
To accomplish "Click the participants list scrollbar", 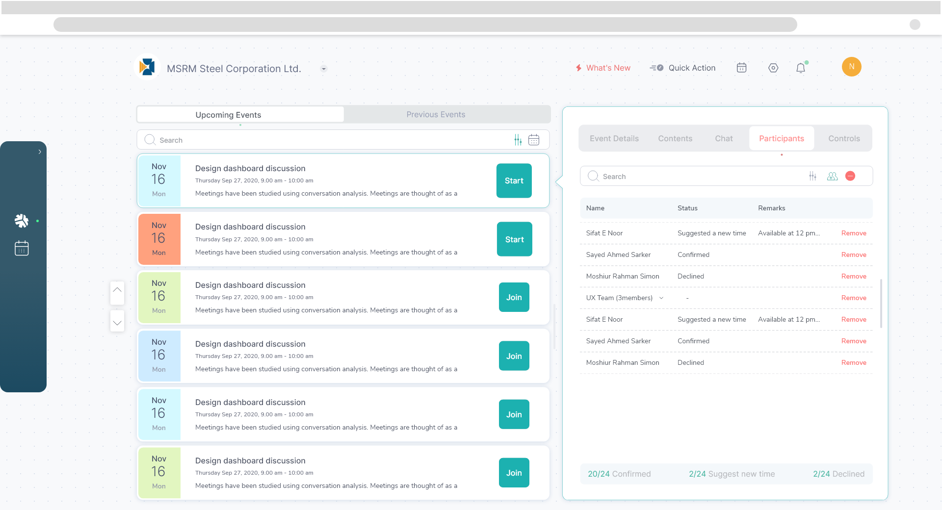I will point(881,303).
